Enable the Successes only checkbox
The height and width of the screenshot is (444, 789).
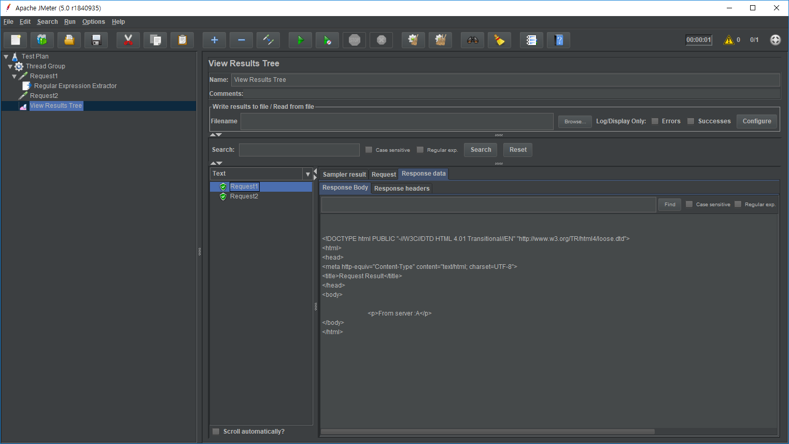click(x=691, y=121)
